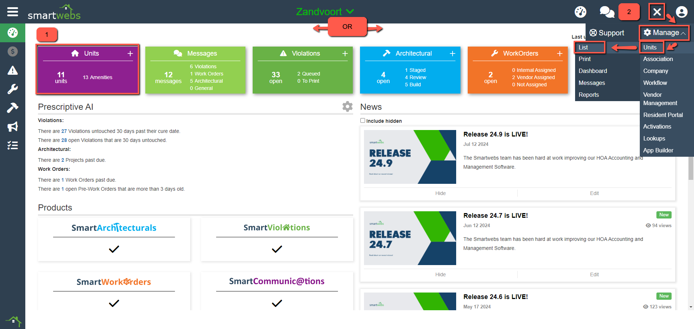The width and height of the screenshot is (694, 329).
Task: Open Vendor Management under Manage
Action: [x=660, y=99]
